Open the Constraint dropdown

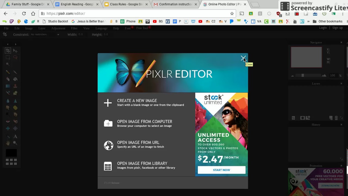pyautogui.click(x=45, y=35)
